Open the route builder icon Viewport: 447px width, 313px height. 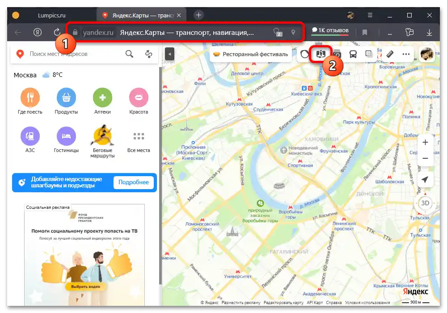(x=149, y=54)
